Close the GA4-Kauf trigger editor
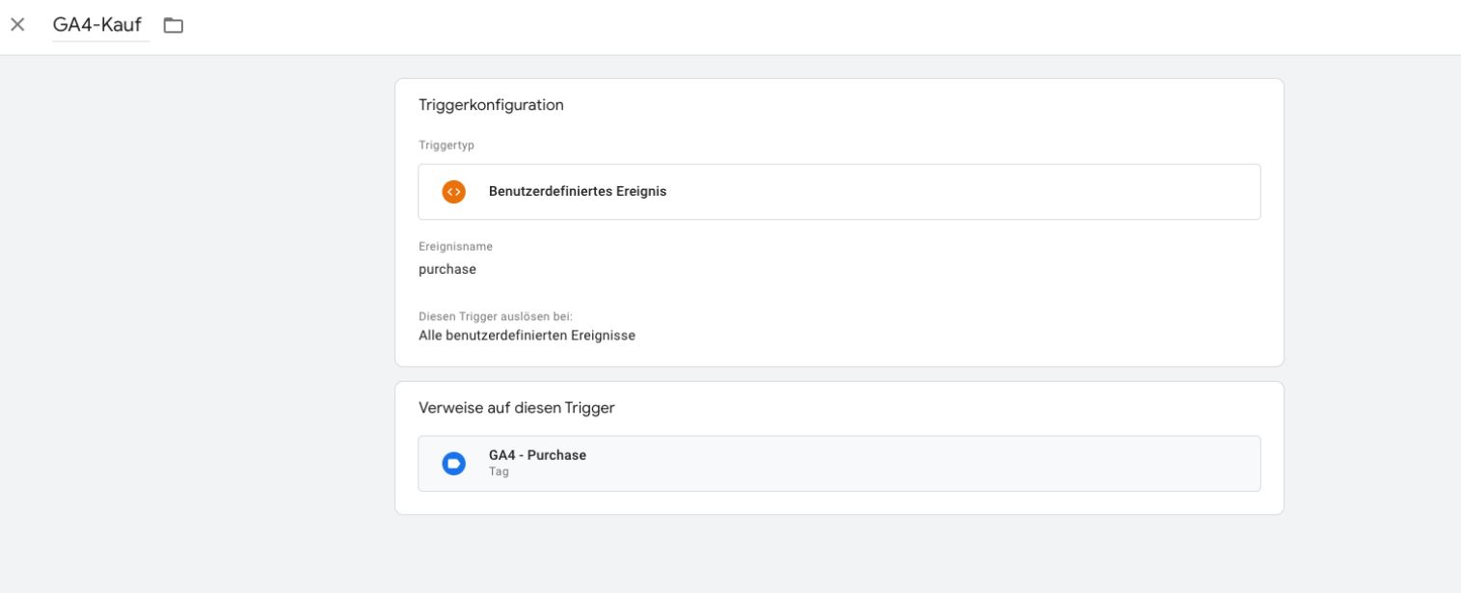1461x593 pixels. [17, 25]
